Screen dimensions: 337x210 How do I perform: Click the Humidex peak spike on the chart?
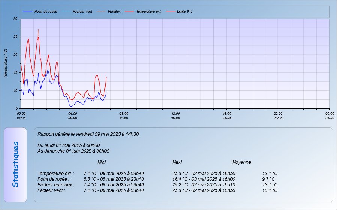pos(38,33)
